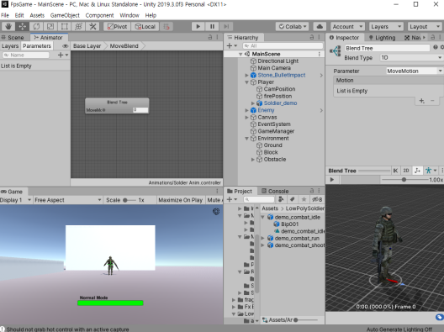Screen dimensions: 444x332
Task: Click the Step frame button
Action: [x=226, y=27]
